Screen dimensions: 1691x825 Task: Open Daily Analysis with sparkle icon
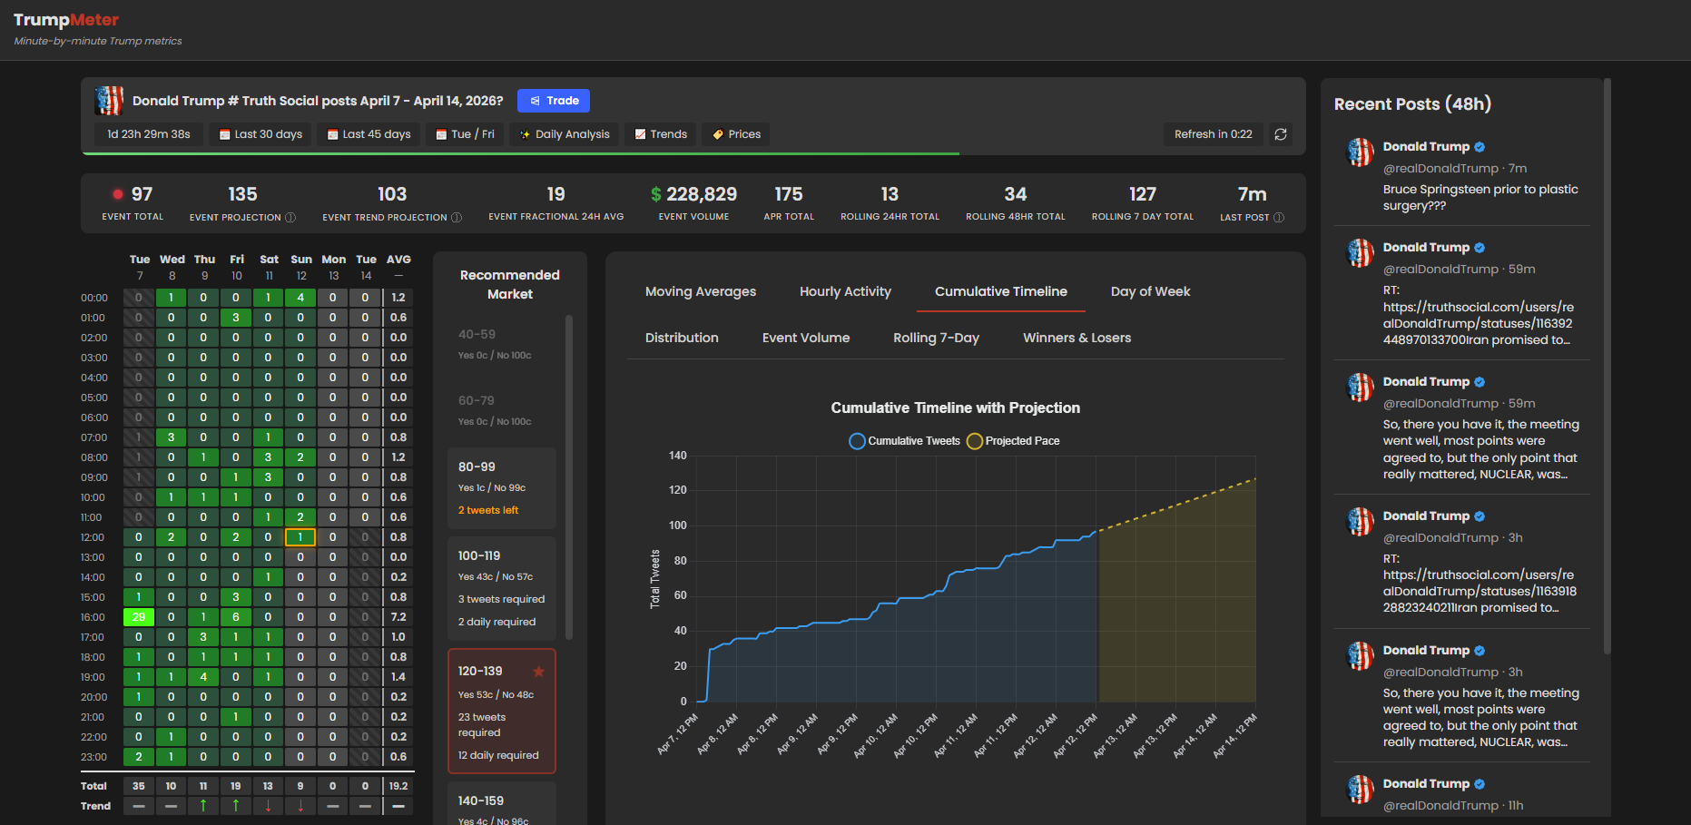point(564,134)
